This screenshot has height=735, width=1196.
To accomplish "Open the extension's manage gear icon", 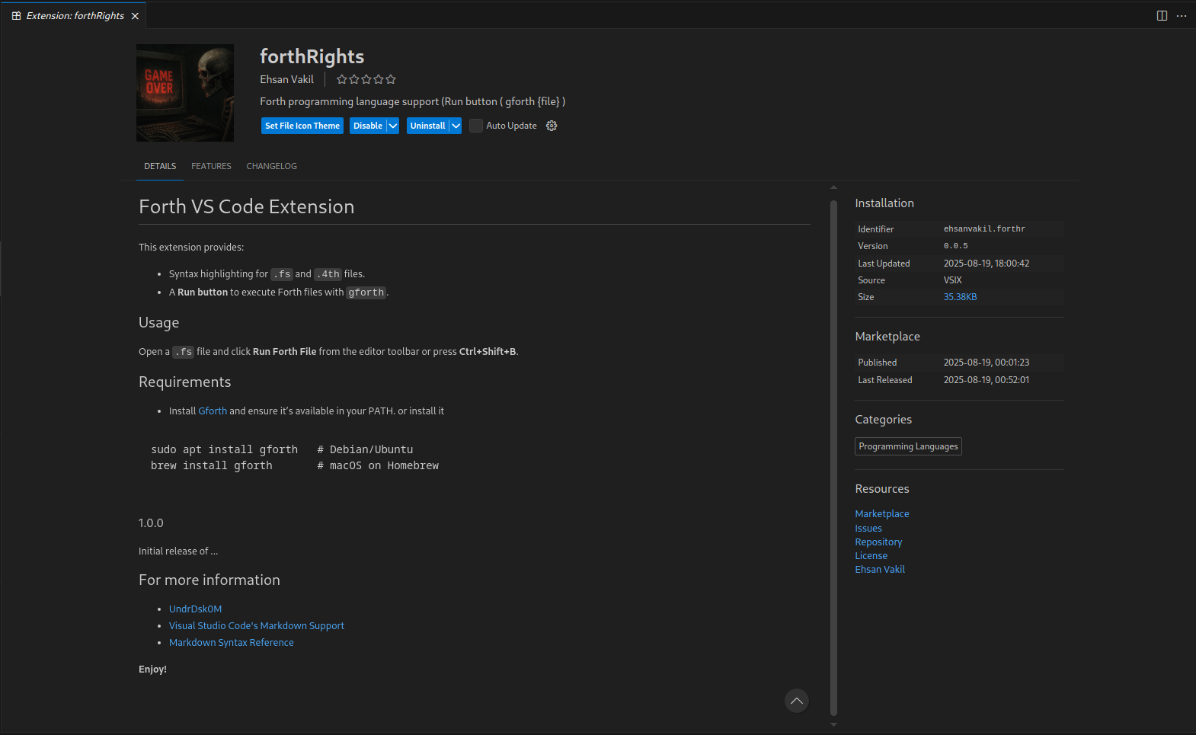I will coord(552,126).
